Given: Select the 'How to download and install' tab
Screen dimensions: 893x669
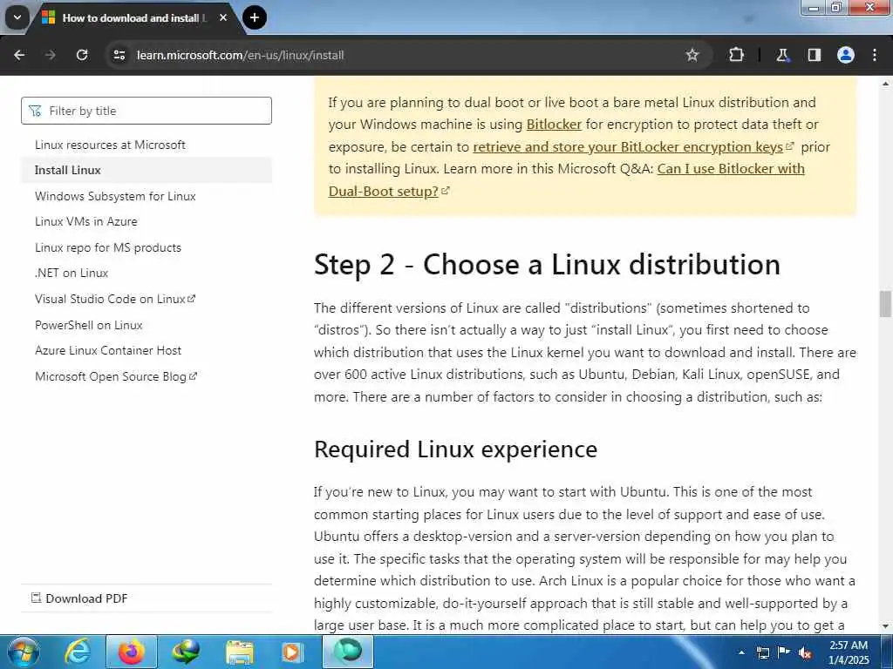Looking at the screenshot, I should tap(133, 18).
